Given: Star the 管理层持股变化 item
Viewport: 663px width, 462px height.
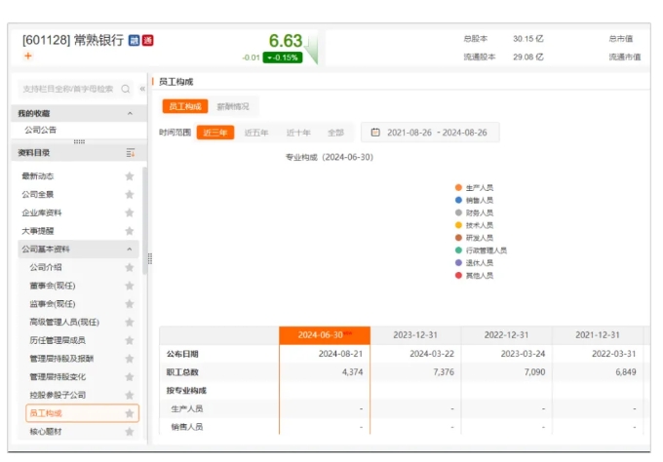Looking at the screenshot, I should coord(130,376).
